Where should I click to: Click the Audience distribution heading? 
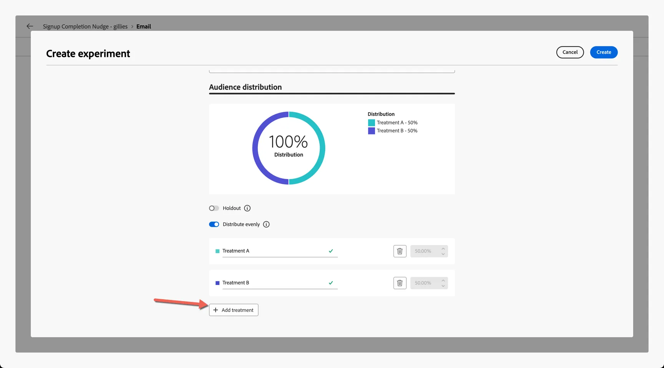245,87
